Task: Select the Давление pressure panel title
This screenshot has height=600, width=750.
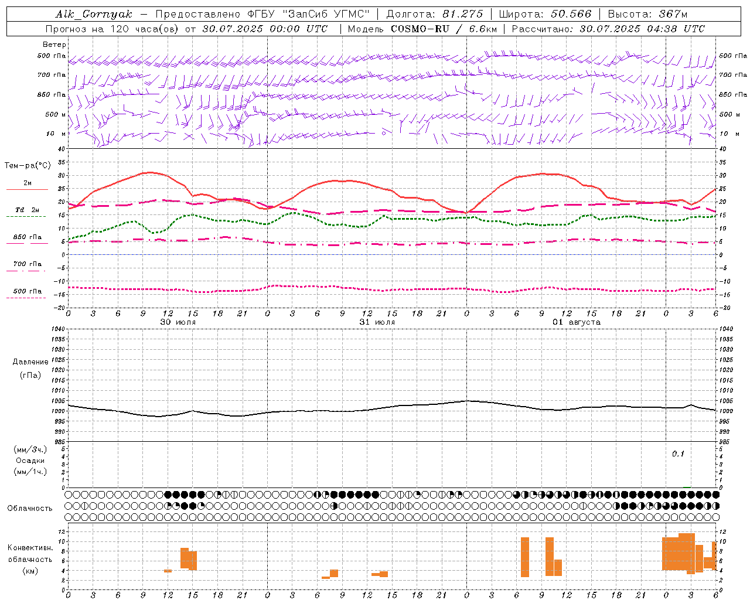Action: 30,362
